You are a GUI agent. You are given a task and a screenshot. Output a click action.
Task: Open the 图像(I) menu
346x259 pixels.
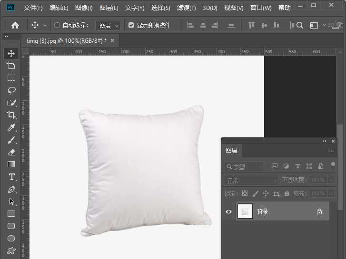[x=84, y=8]
